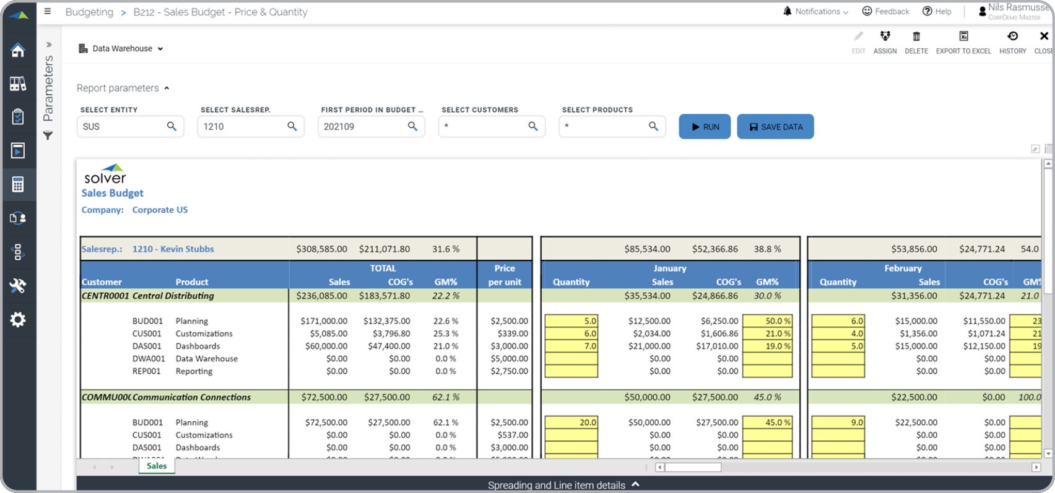Toggle the hamburger menu

click(48, 12)
